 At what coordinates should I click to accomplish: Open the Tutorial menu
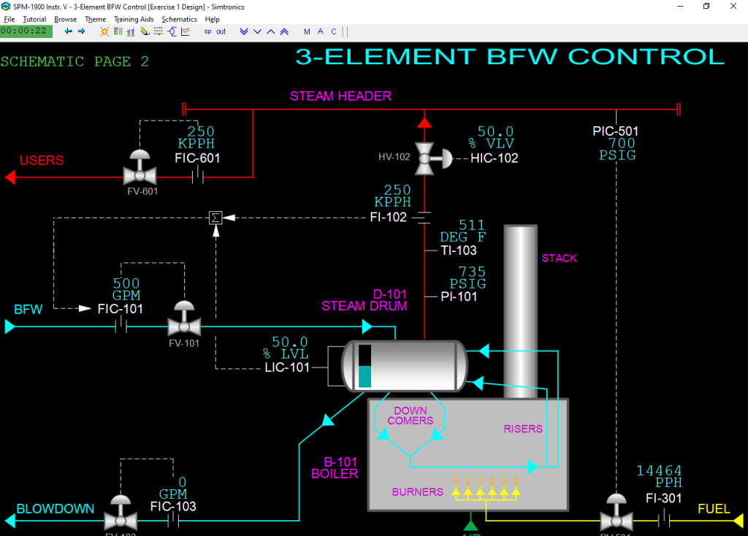(34, 19)
